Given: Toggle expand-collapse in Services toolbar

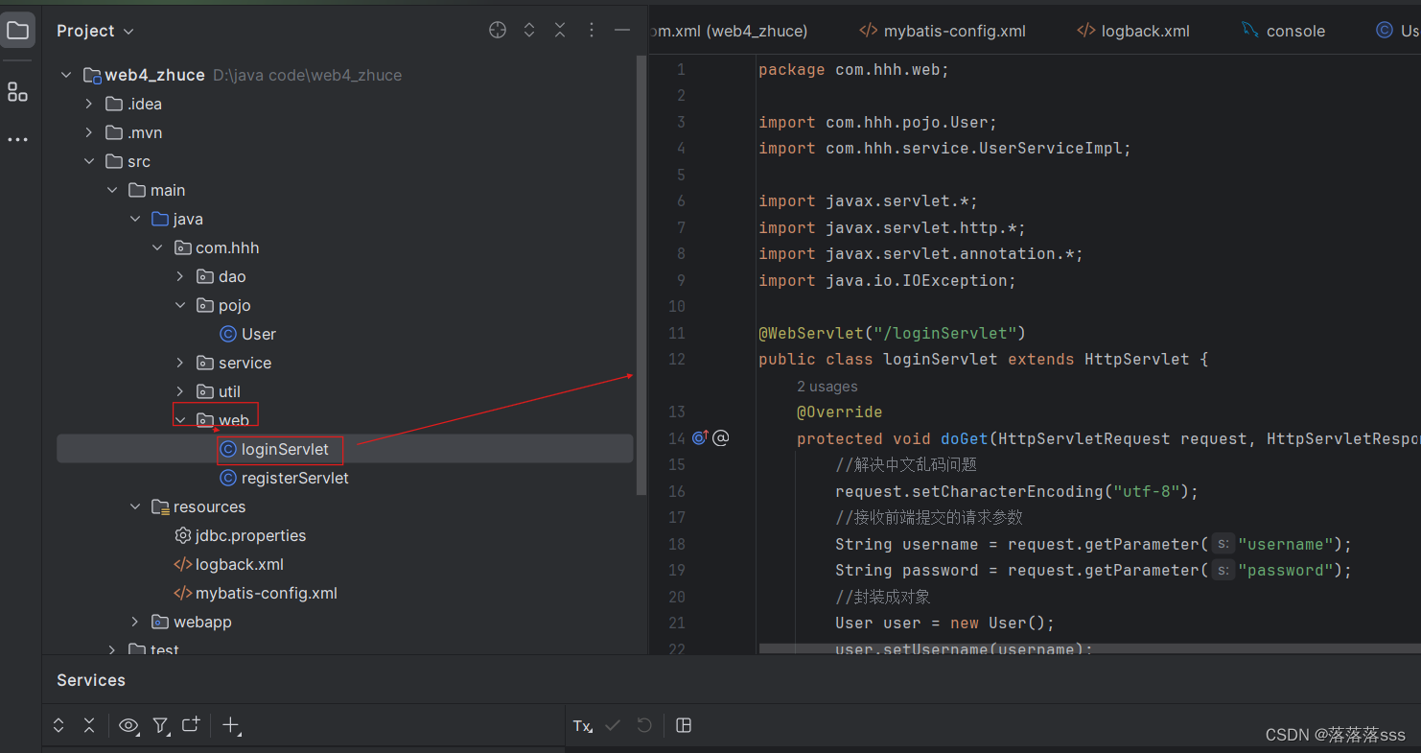Looking at the screenshot, I should (58, 725).
